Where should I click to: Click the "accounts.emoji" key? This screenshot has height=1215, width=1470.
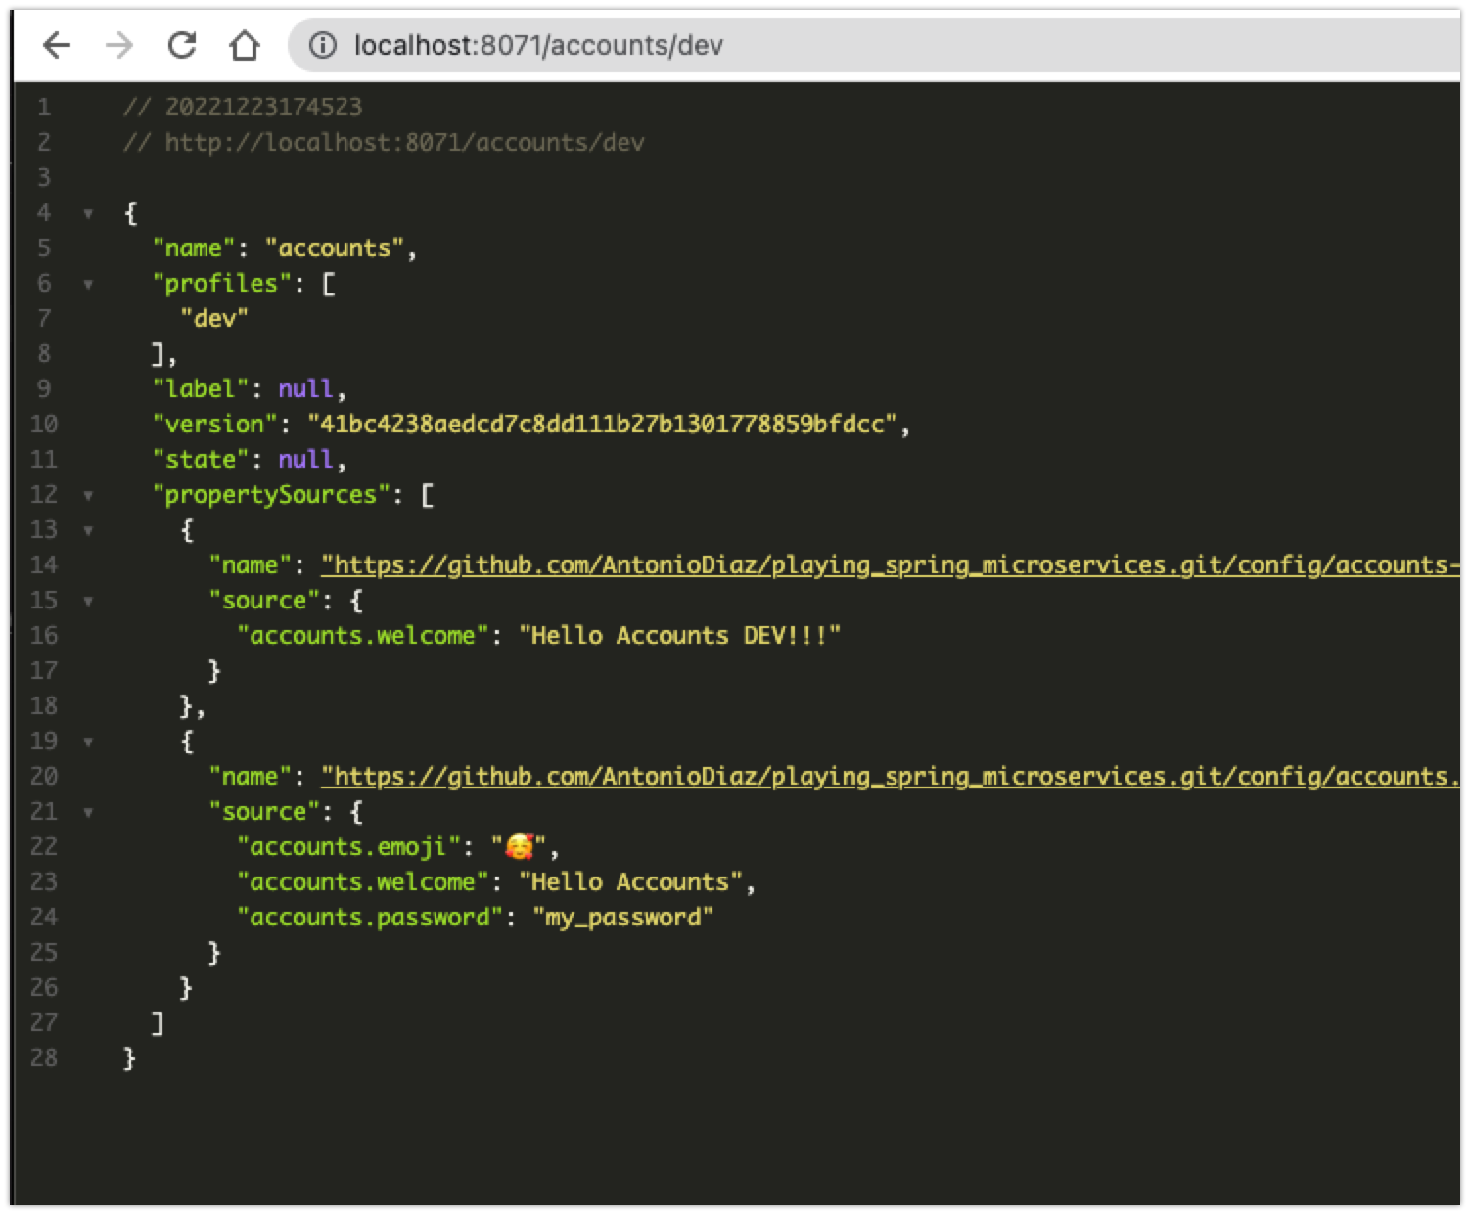348,847
